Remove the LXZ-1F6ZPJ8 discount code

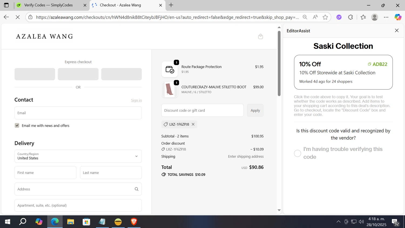point(193,124)
